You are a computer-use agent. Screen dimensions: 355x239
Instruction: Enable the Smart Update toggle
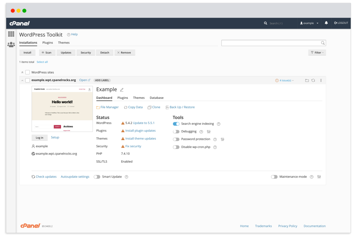[x=97, y=177]
